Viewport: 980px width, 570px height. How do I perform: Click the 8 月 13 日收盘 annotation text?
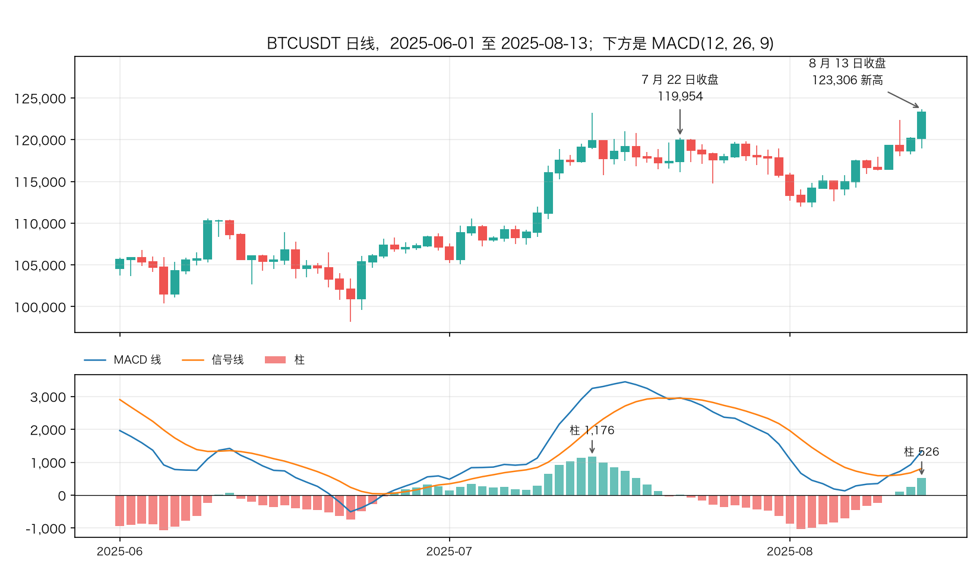pyautogui.click(x=848, y=63)
